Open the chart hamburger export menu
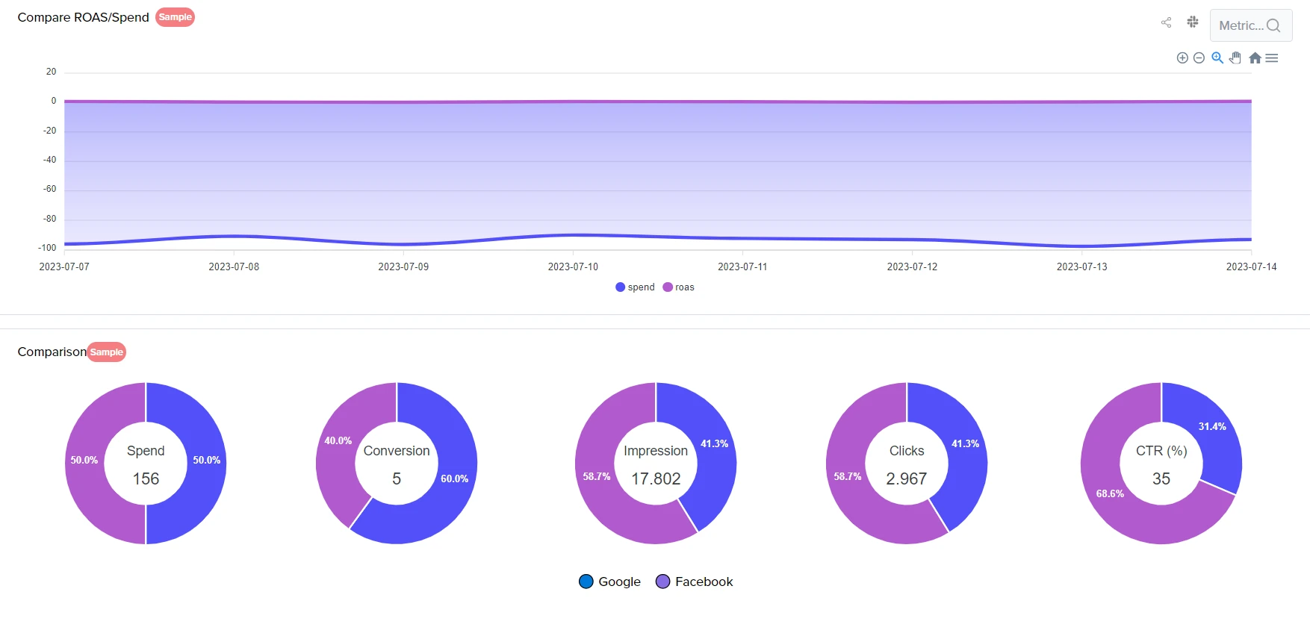Viewport: 1310px width, 639px height. coord(1272,58)
